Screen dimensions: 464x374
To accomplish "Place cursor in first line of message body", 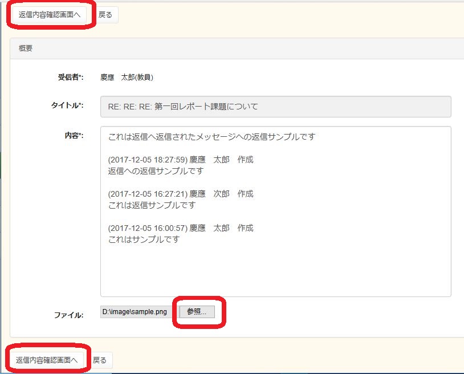I will 211,137.
